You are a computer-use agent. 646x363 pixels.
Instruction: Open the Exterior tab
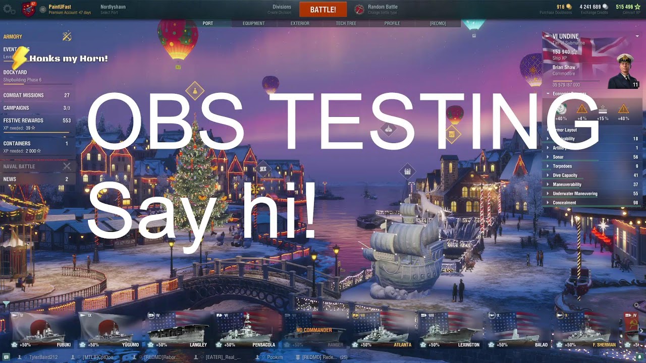coord(300,23)
